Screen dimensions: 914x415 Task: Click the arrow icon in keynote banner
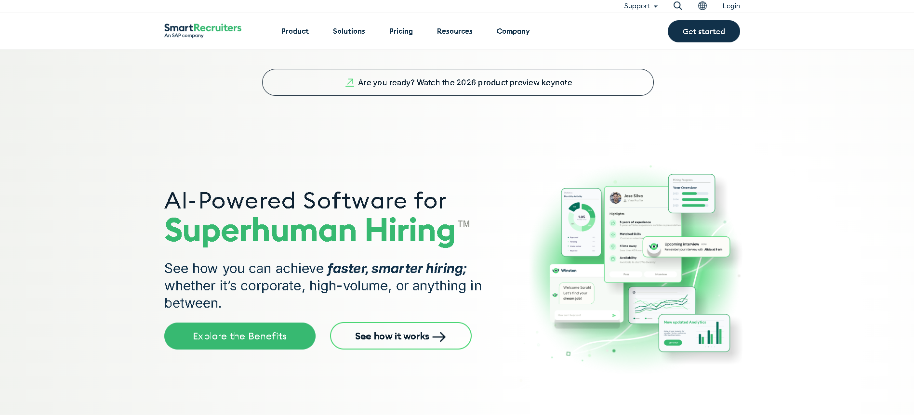click(x=350, y=82)
